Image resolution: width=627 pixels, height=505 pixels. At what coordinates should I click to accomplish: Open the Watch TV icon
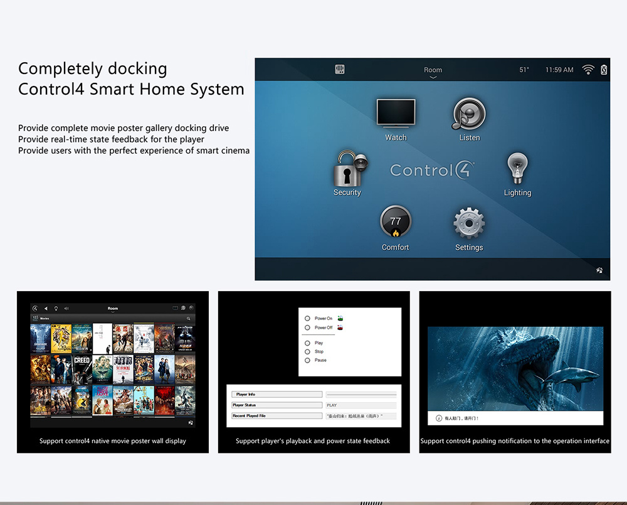coord(396,114)
